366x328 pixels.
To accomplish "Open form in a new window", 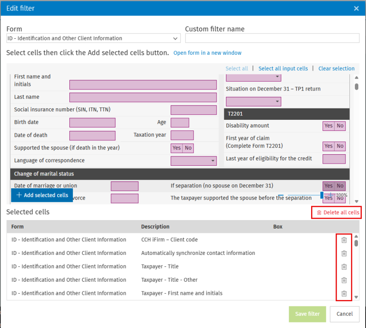I will tap(207, 53).
